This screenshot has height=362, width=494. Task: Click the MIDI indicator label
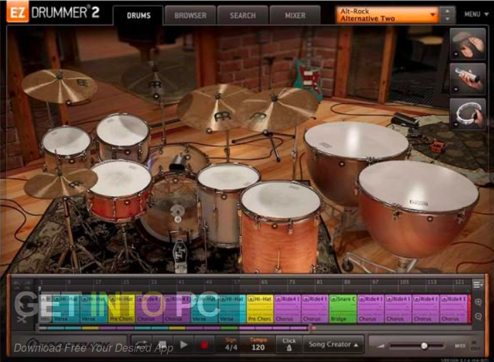pos(461,346)
